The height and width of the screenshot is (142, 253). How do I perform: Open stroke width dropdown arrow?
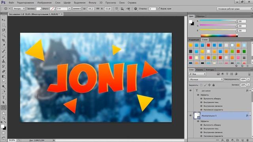[70, 9]
